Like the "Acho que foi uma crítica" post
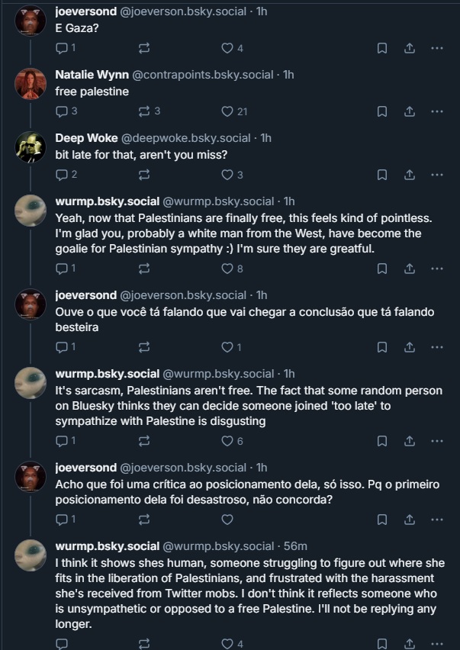The image size is (460, 650). point(227,519)
